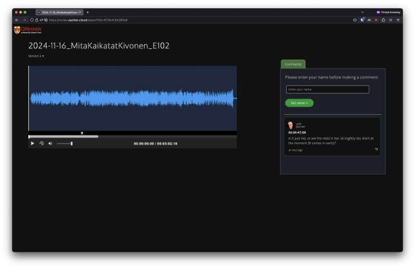Click the 'Set name >' button
The image size is (415, 268).
tap(299, 103)
